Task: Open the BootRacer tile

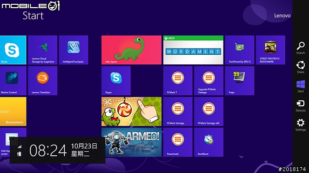Action: (209, 142)
